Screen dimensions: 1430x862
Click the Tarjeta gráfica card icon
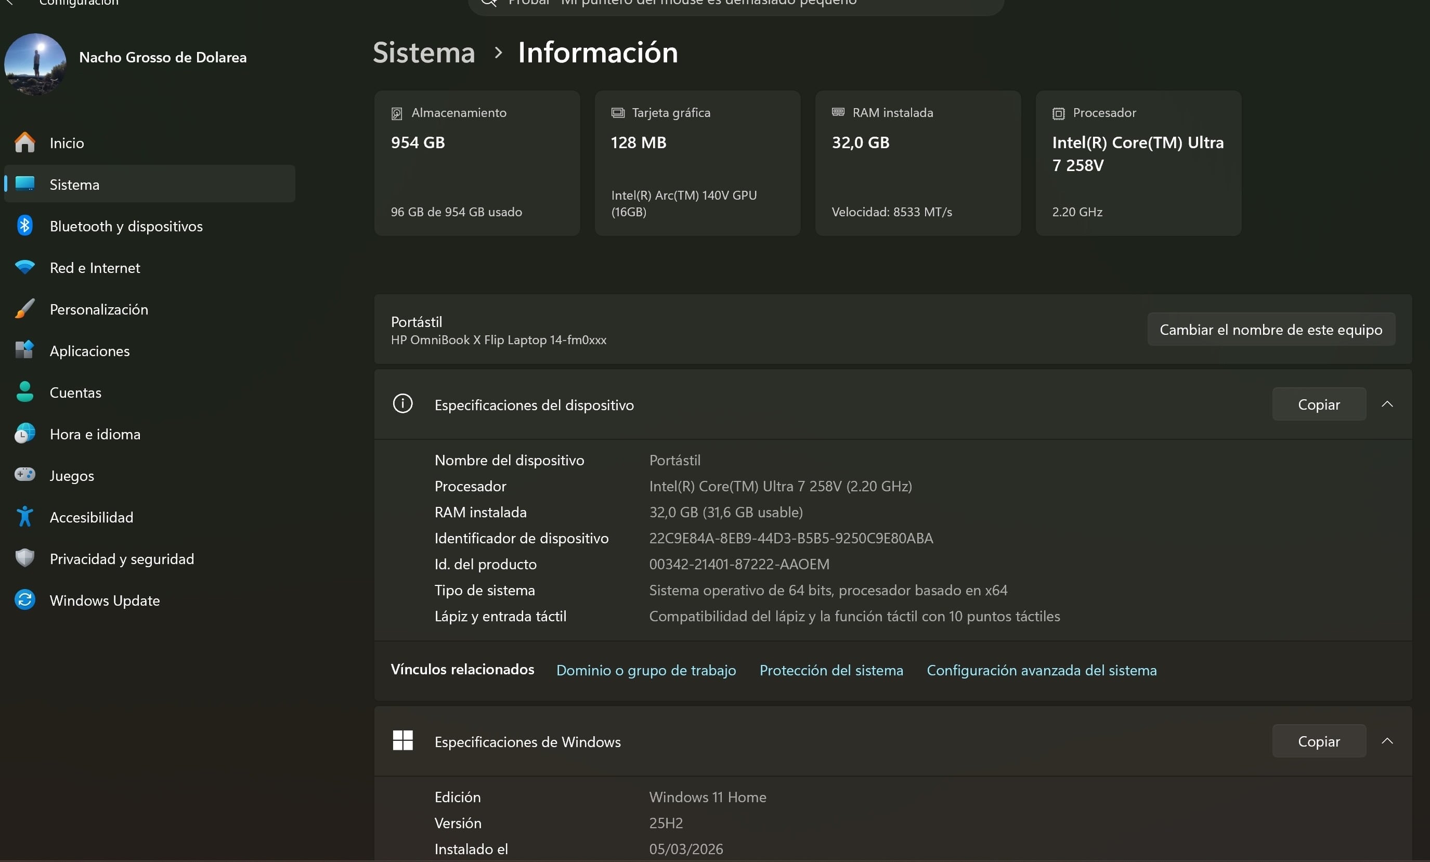pyautogui.click(x=618, y=112)
